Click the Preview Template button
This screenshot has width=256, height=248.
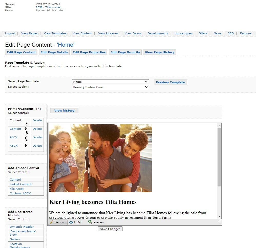pyautogui.click(x=170, y=82)
